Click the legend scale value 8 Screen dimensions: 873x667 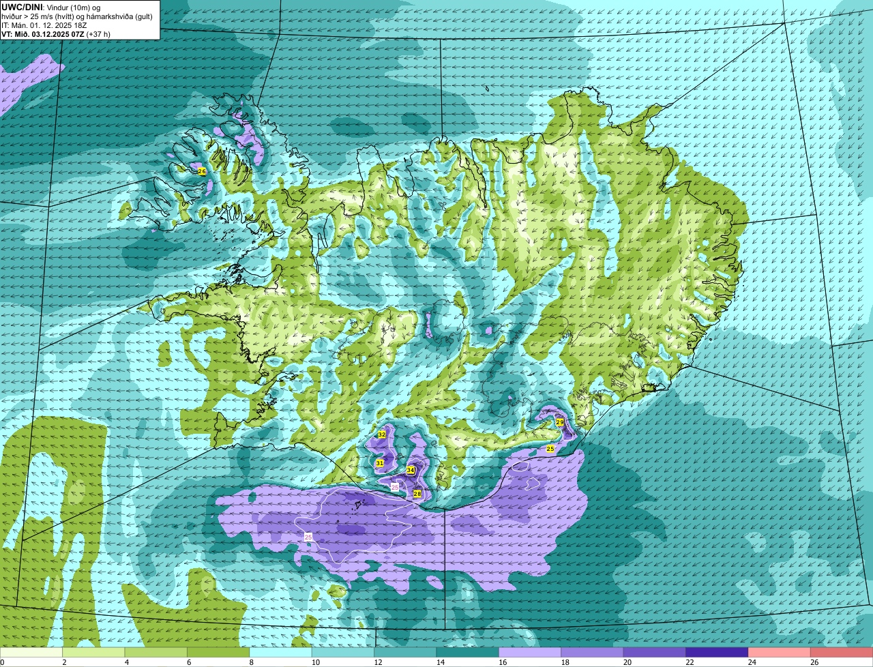tap(250, 662)
